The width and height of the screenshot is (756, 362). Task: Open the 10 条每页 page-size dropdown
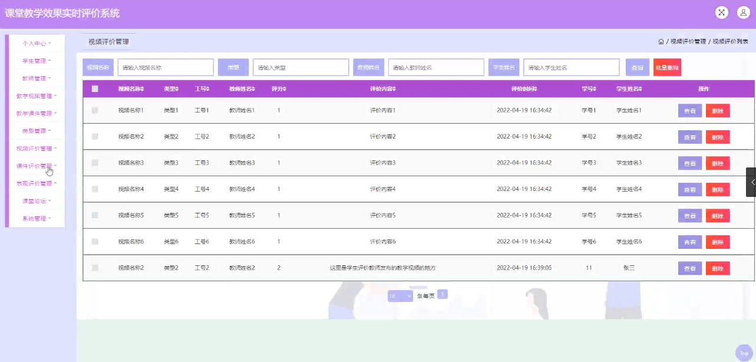point(400,295)
